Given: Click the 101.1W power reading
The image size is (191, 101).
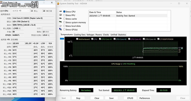Looking at the screenshot, I should tap(28, 43).
